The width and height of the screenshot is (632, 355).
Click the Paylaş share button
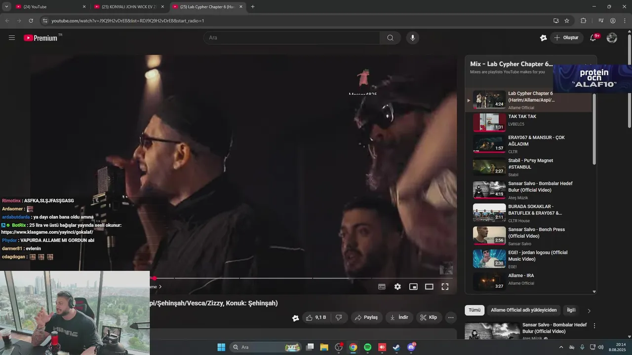[x=366, y=318]
